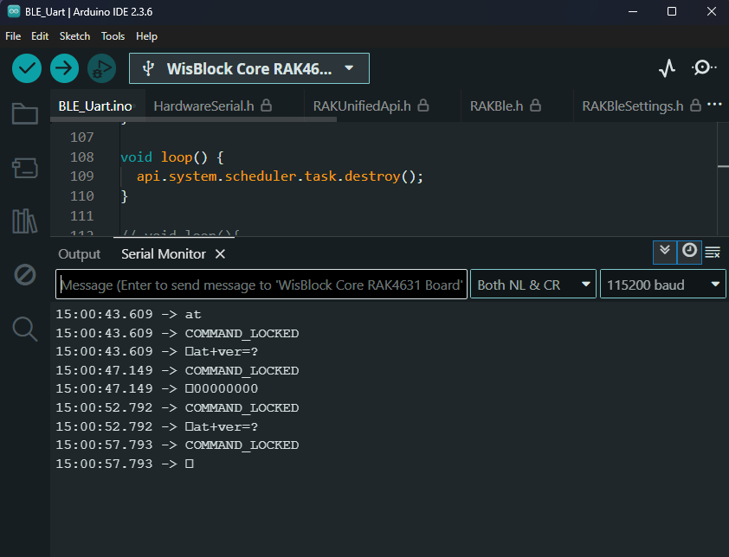Click the Upload arrow button
This screenshot has width=729, height=557.
64,68
